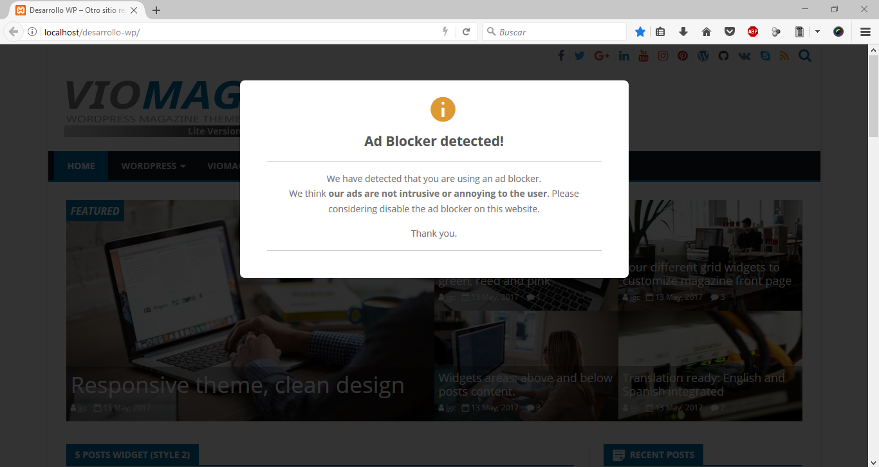The image size is (879, 467).
Task: Click the '5 POSTS WIDGET (STYLE 2)' heading
Action: click(133, 455)
